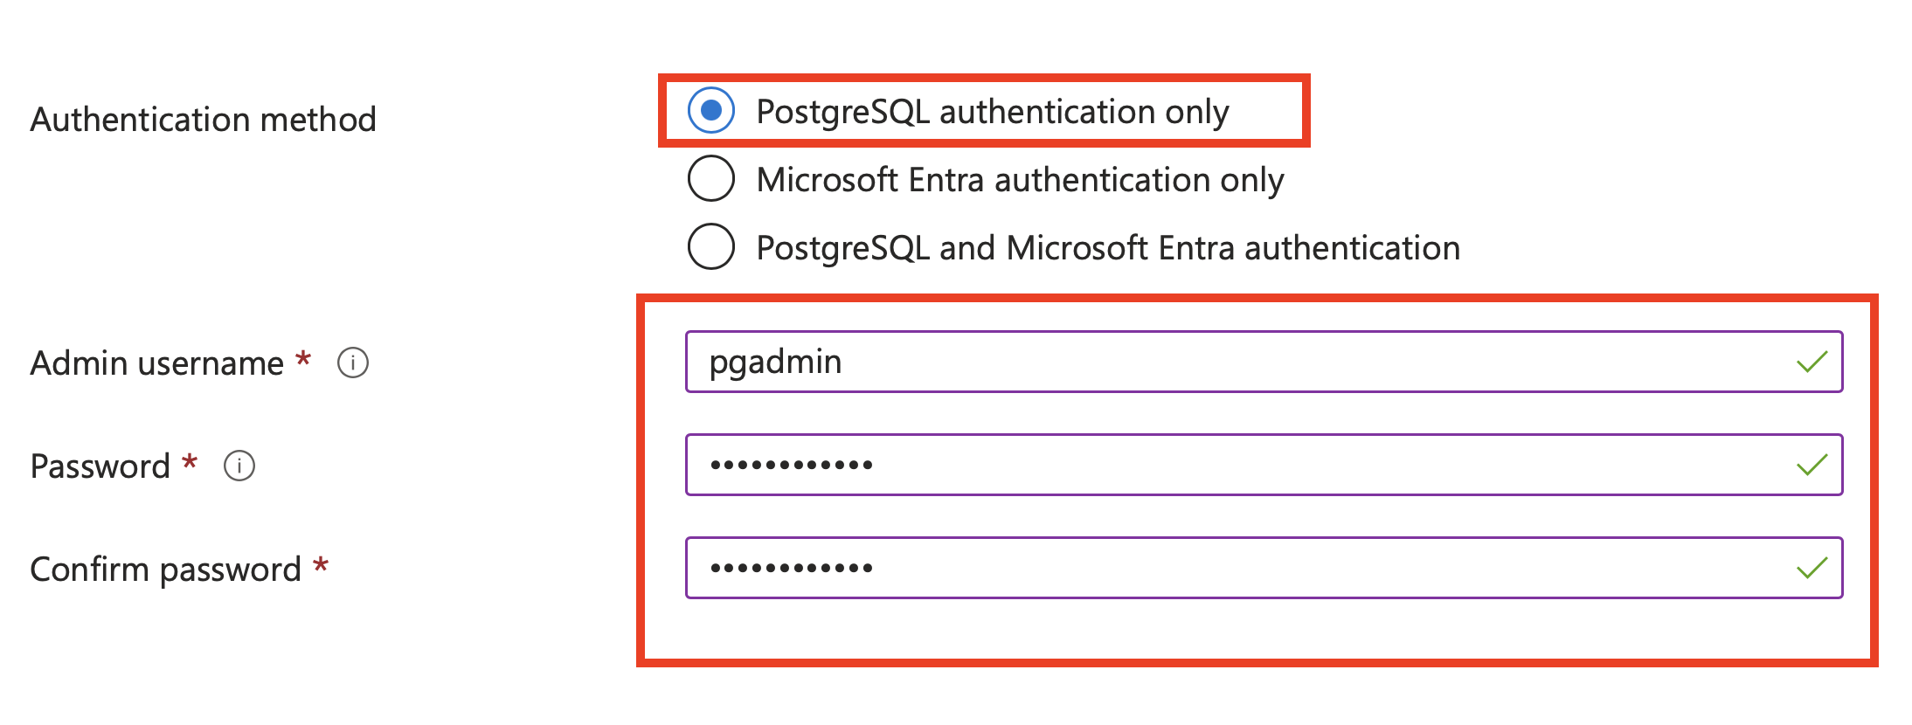The height and width of the screenshot is (725, 1912).
Task: Click into the Password input field
Action: pyautogui.click(x=1223, y=465)
